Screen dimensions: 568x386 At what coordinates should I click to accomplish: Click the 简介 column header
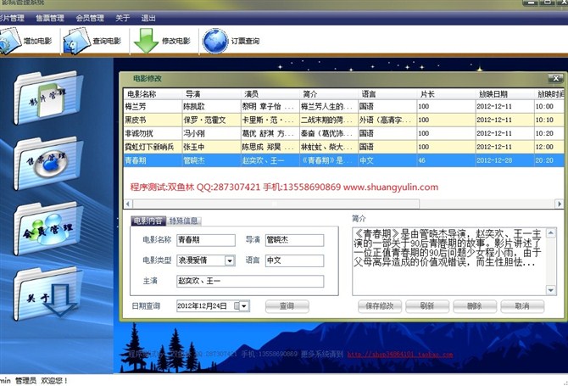coord(329,94)
